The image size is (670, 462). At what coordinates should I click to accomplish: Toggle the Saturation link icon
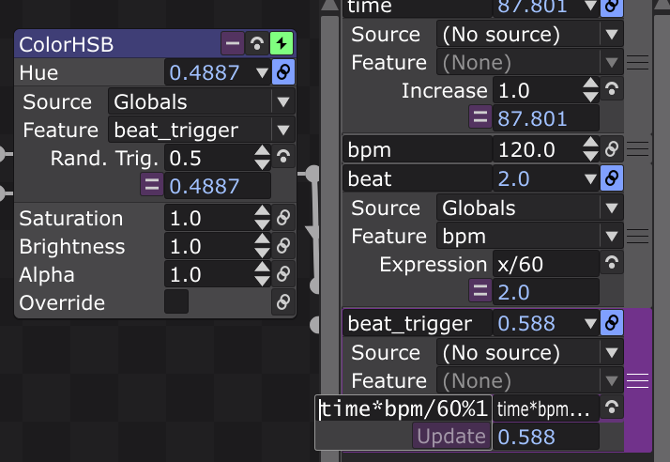(283, 217)
